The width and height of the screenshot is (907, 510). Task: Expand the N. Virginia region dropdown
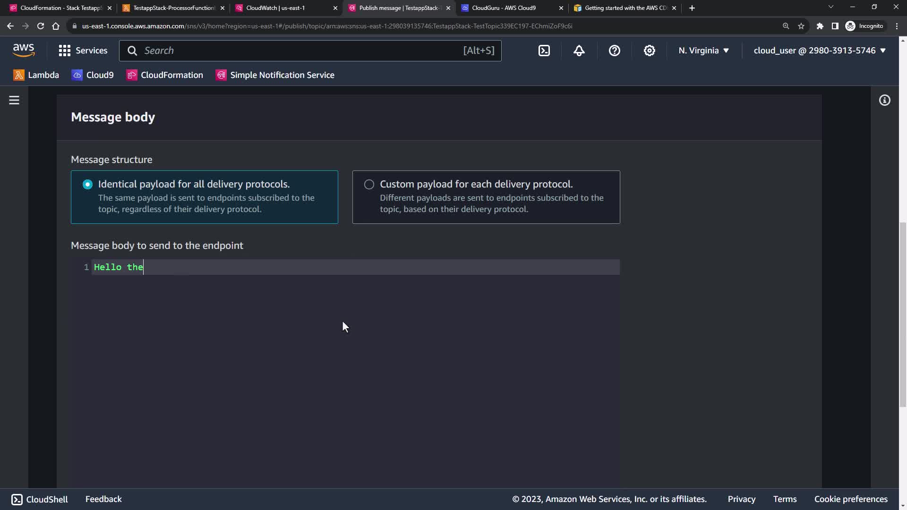coord(703,51)
